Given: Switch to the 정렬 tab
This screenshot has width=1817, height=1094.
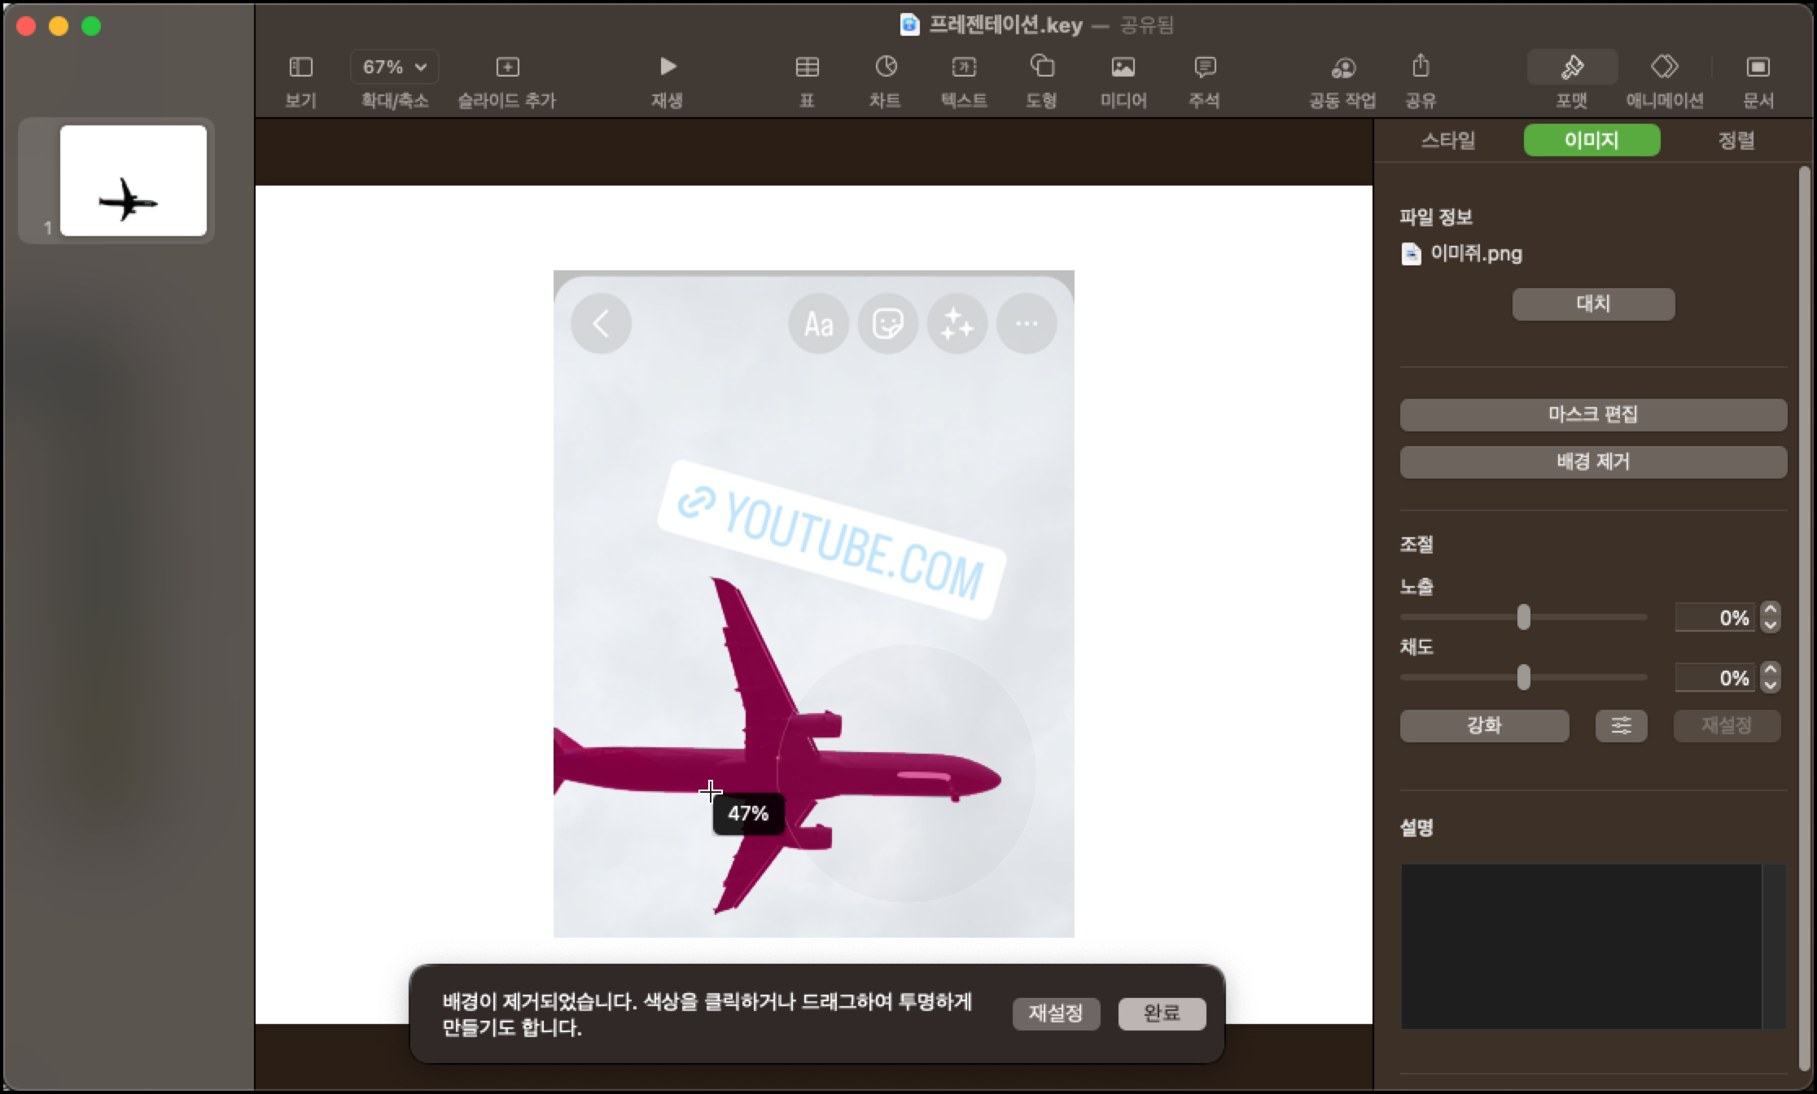Looking at the screenshot, I should click(1736, 140).
